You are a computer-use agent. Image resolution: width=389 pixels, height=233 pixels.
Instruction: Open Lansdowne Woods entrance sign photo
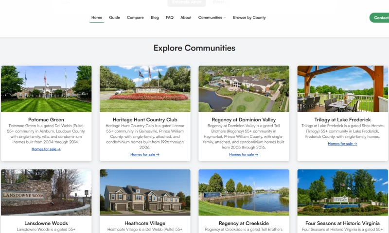46,192
